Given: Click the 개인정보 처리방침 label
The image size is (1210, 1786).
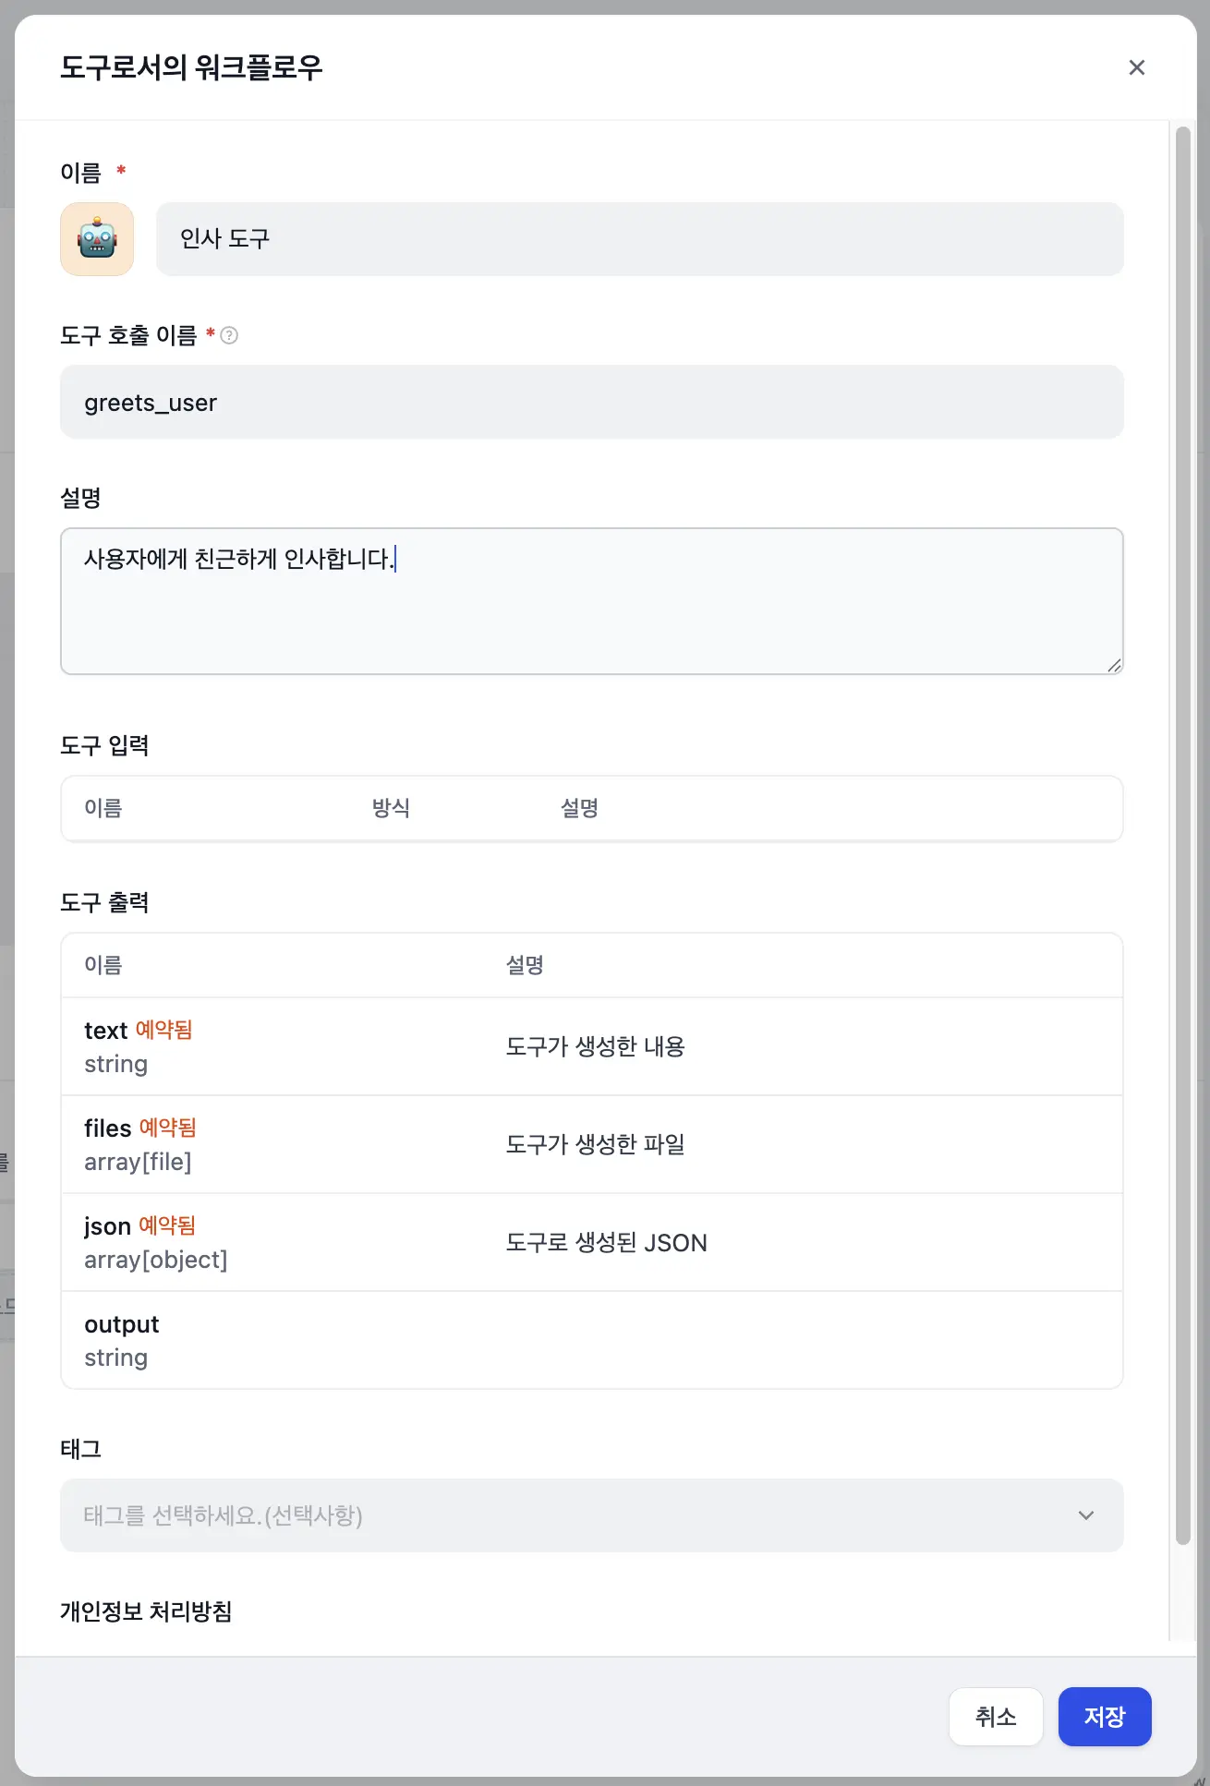Looking at the screenshot, I should 146,1611.
